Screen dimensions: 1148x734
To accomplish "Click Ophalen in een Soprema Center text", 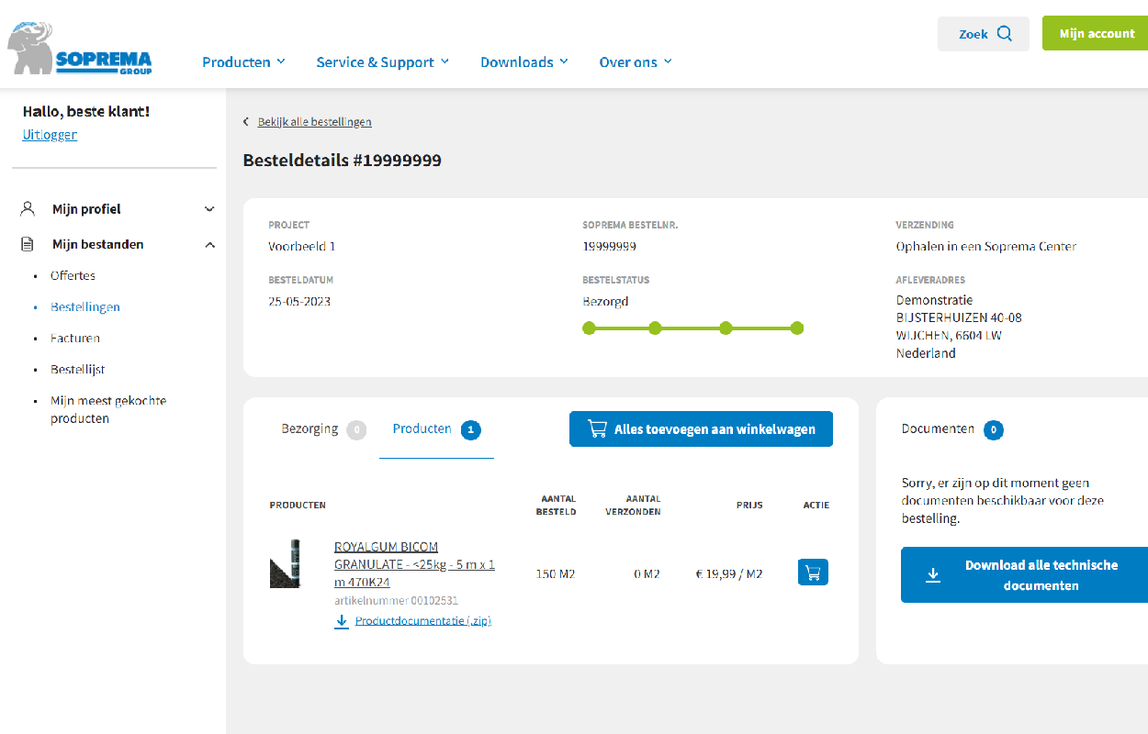I will click(x=986, y=246).
